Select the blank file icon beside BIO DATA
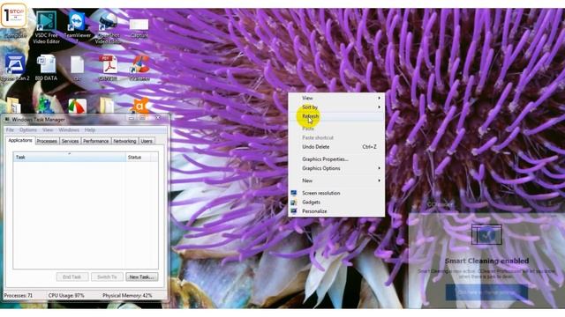The height and width of the screenshot is (317, 565). [77, 68]
